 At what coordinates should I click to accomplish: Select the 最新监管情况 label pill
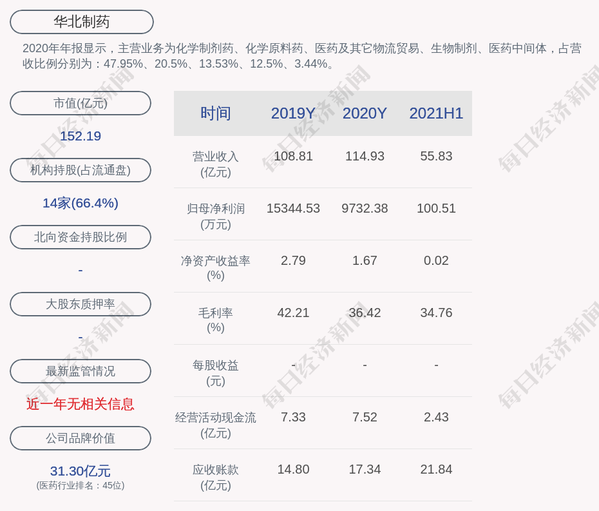tap(81, 371)
